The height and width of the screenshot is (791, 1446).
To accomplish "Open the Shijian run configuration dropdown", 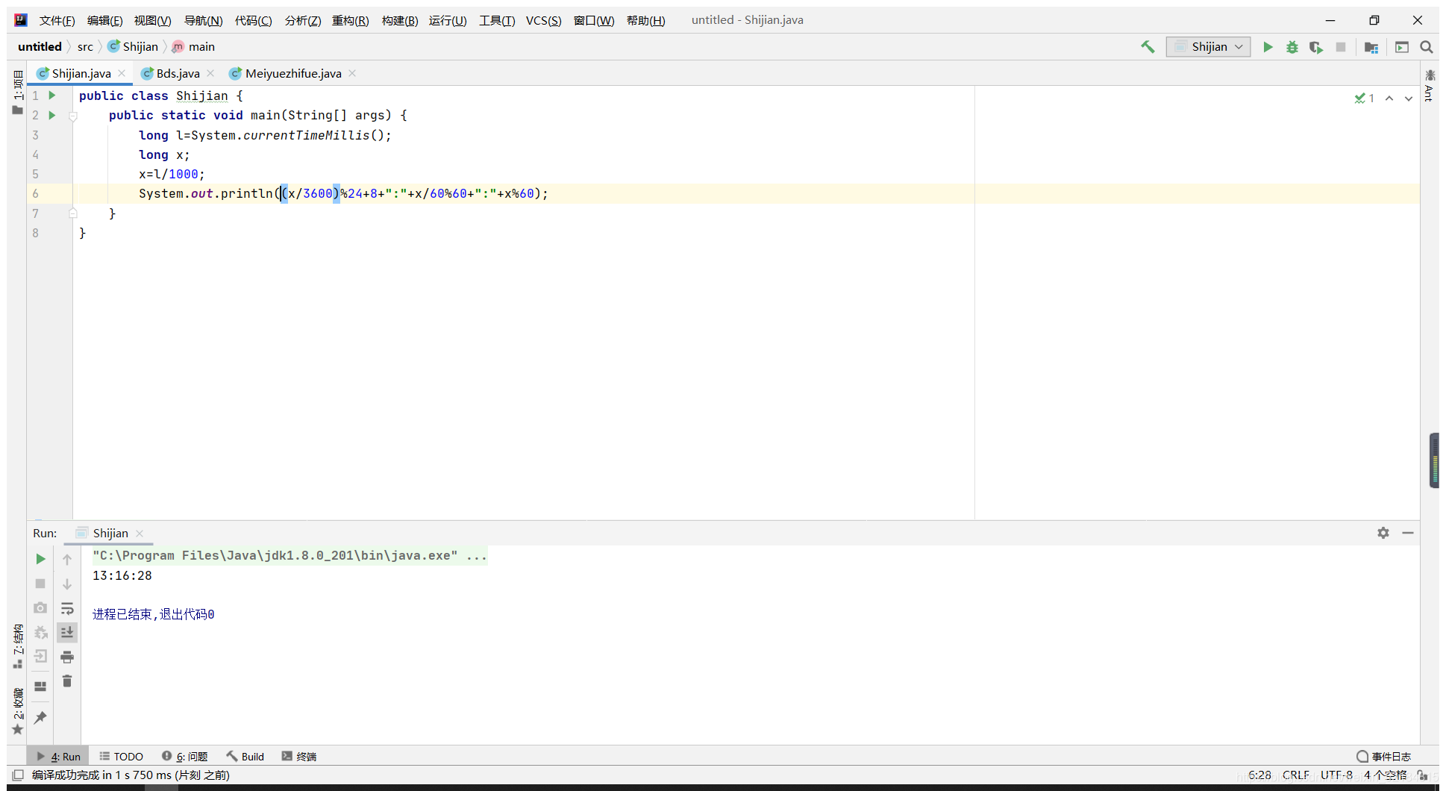I will coord(1209,47).
